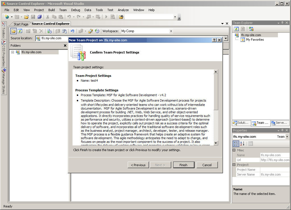Click the Undo arrow in main toolbar
This screenshot has width=291, height=210.
tap(69, 17)
